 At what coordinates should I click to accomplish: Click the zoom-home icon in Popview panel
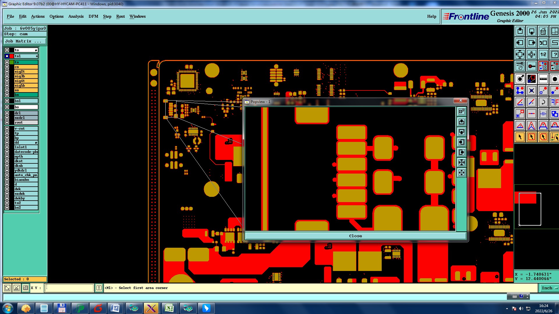tap(461, 111)
